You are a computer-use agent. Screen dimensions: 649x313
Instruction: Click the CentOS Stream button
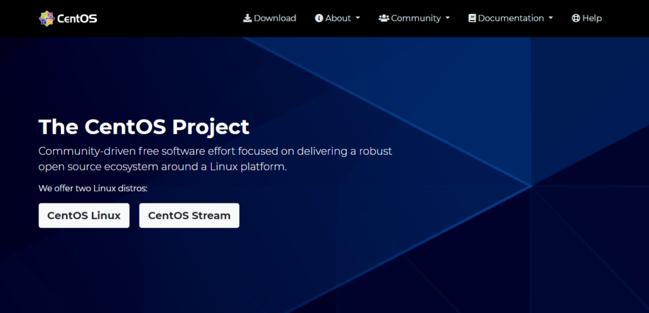click(189, 215)
